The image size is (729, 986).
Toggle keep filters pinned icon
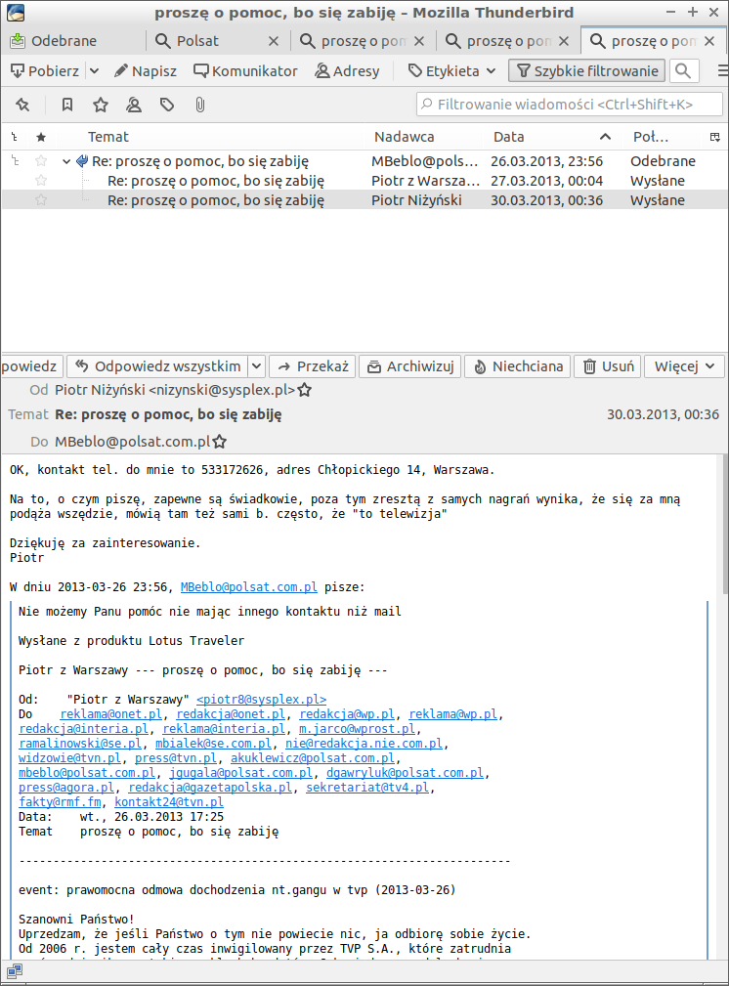click(x=22, y=105)
